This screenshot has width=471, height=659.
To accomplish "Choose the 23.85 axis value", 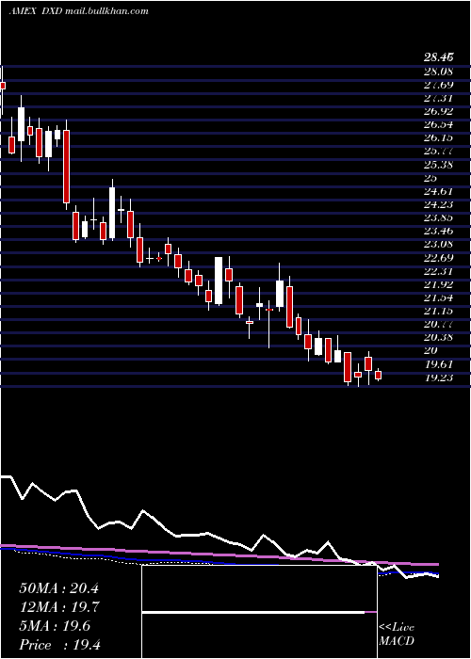I will tap(438, 217).
